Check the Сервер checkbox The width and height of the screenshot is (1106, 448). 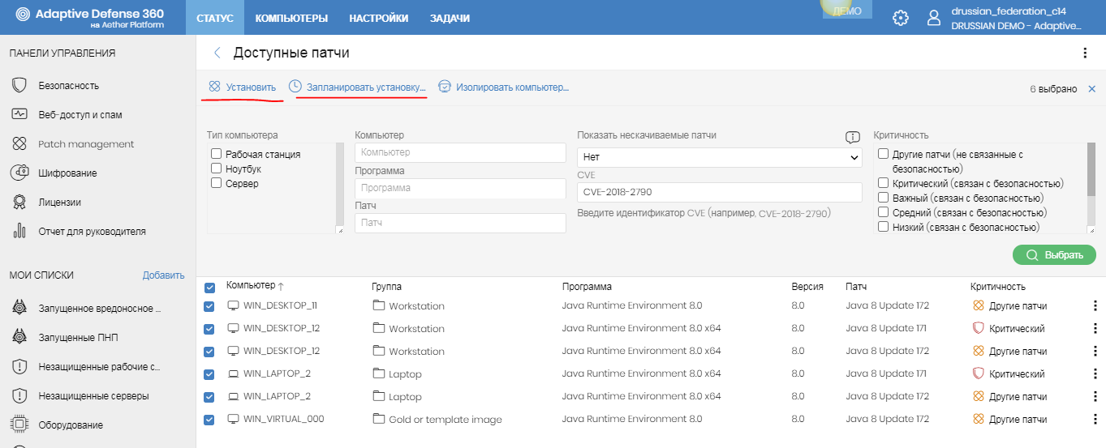216,183
